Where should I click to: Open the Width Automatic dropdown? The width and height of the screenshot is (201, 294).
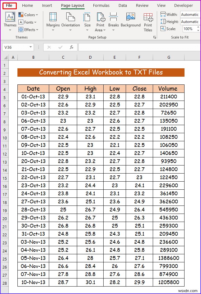[x=190, y=15]
